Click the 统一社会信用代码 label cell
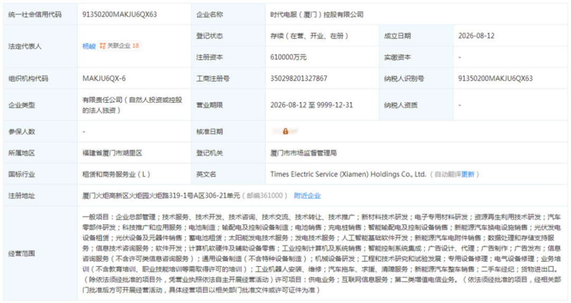The width and height of the screenshot is (571, 303). 40,15
